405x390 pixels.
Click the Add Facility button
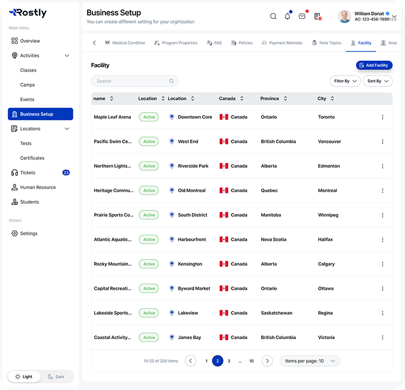374,65
